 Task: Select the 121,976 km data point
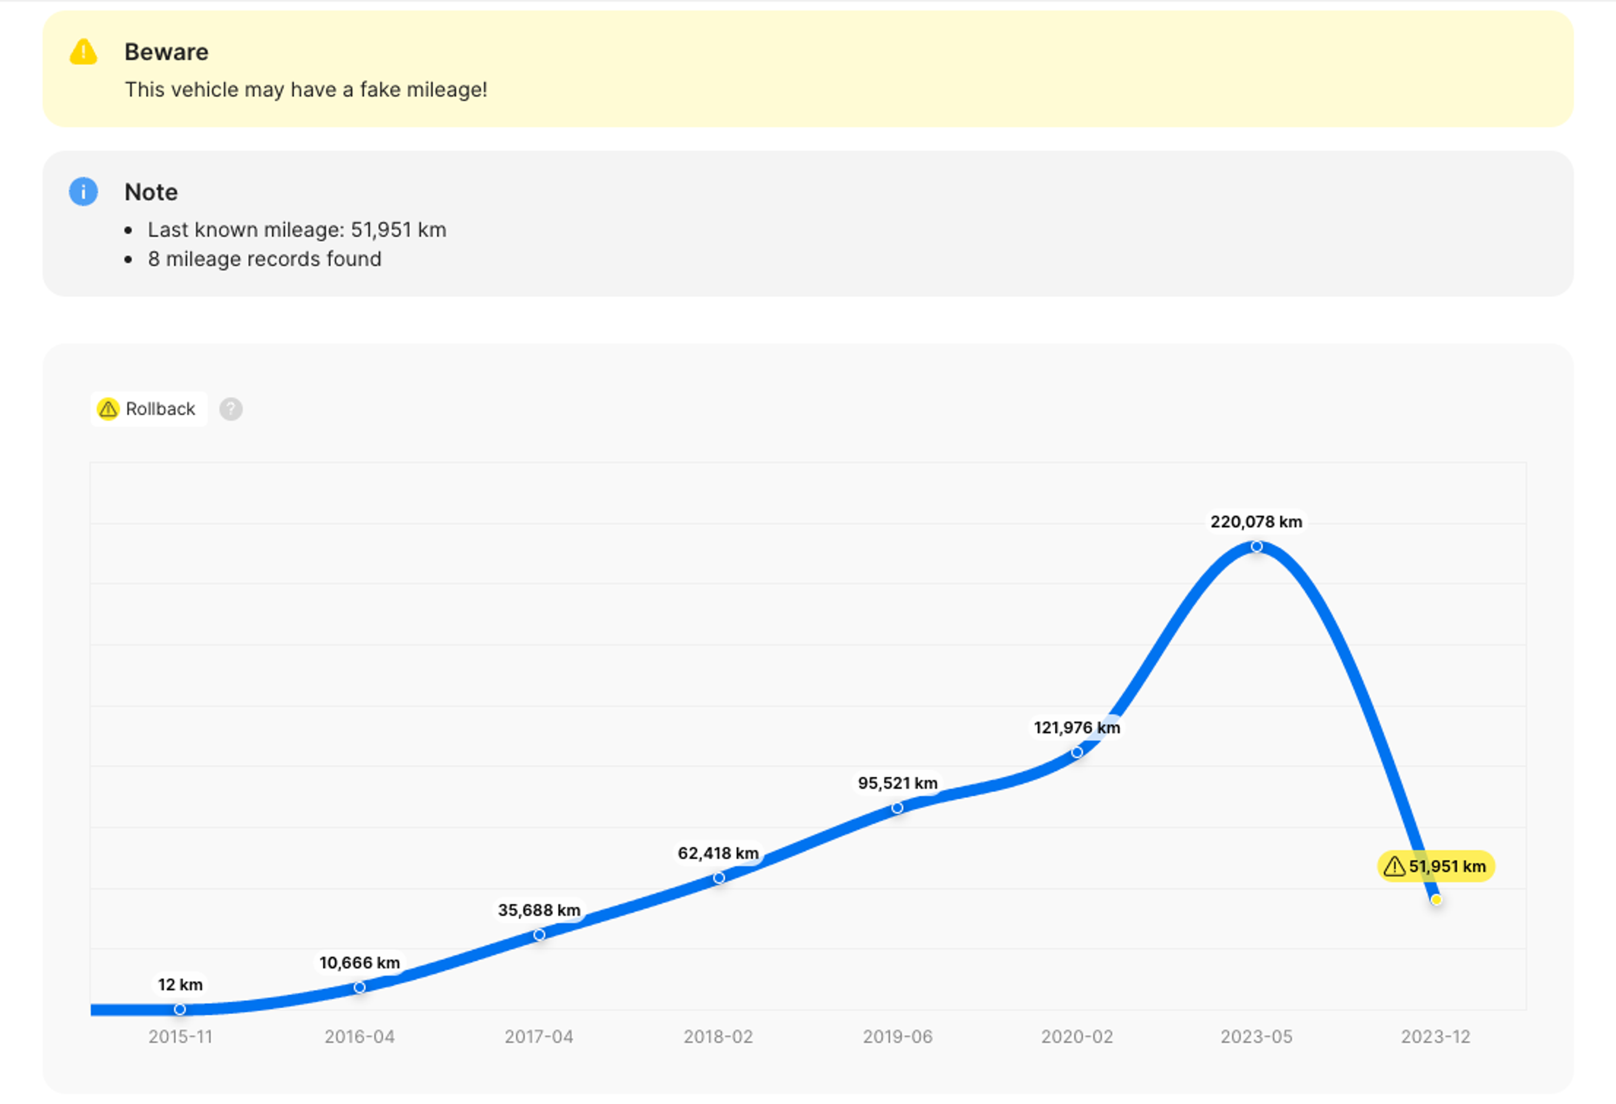(x=1077, y=752)
